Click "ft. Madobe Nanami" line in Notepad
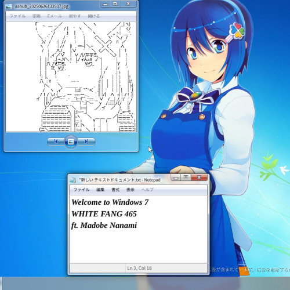 pos(104,226)
